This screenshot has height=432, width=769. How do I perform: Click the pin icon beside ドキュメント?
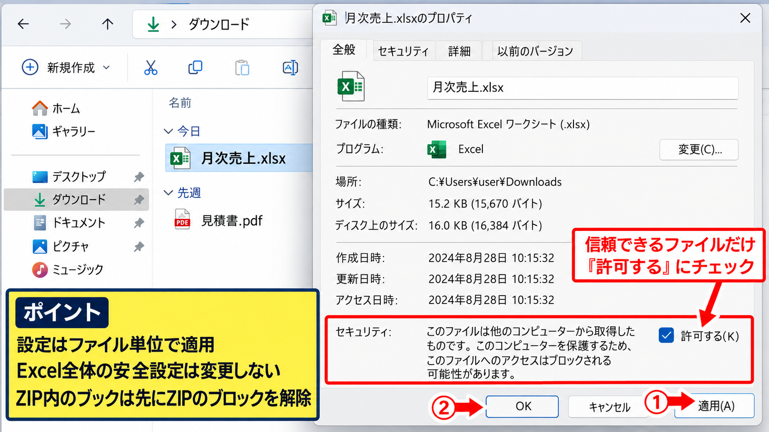click(138, 224)
